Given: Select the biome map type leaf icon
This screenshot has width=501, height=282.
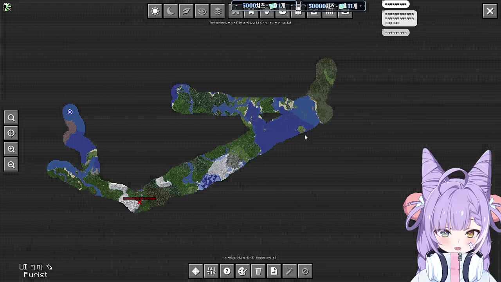Looking at the screenshot, I should click(186, 11).
